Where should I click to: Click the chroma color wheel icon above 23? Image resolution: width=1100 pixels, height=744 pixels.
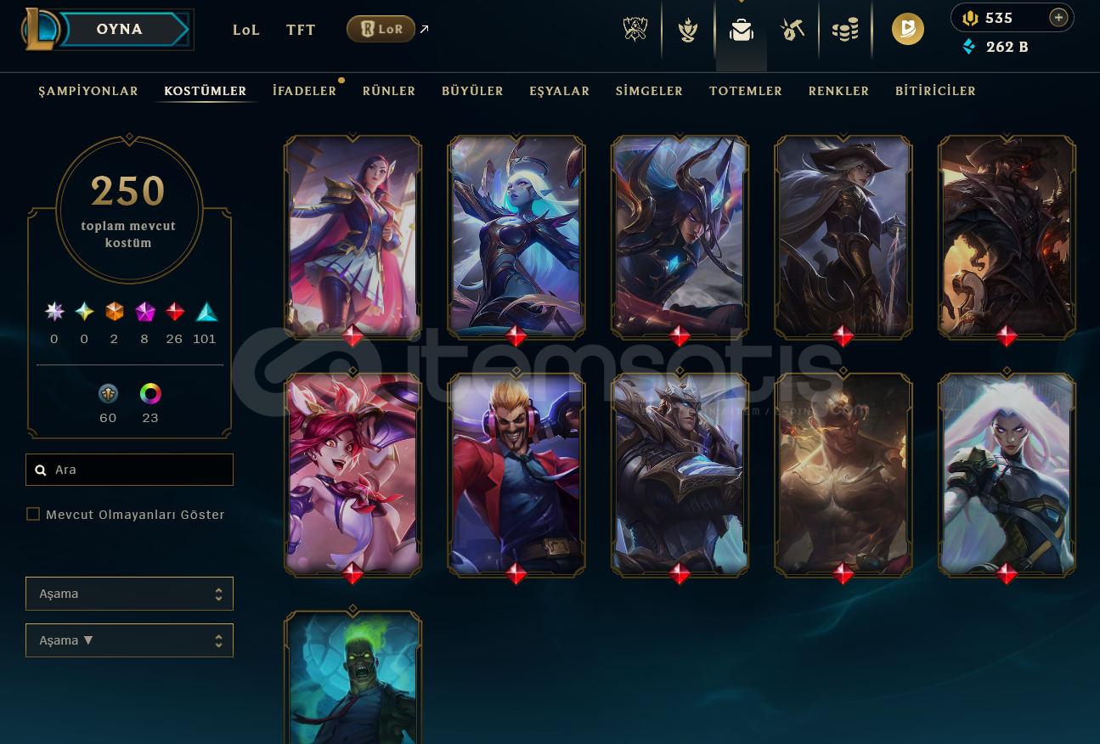pos(150,393)
